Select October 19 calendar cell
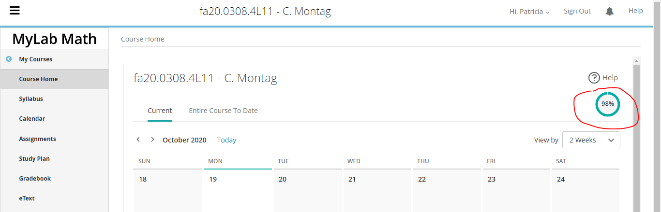 click(237, 191)
